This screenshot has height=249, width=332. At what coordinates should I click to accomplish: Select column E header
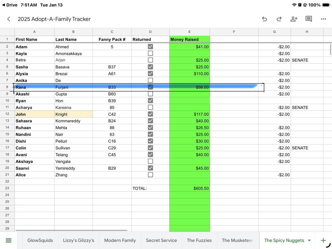189,32
